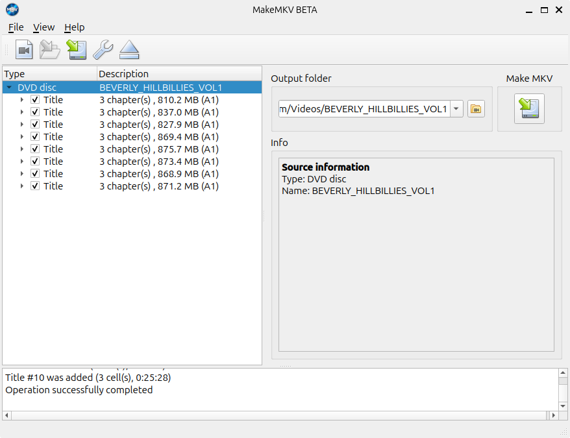570x438 pixels.
Task: Click the Description column header
Action: pyautogui.click(x=123, y=74)
